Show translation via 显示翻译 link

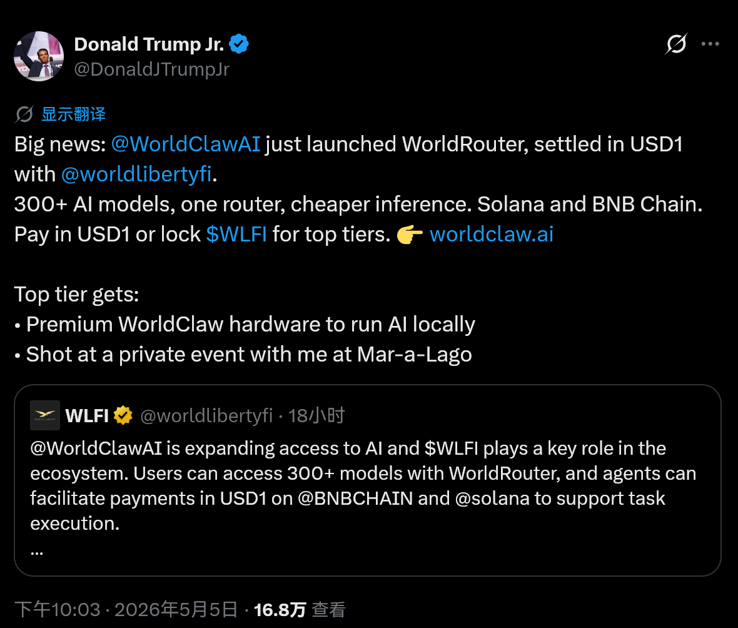[73, 114]
